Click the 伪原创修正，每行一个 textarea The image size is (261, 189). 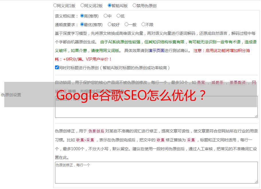point(156,173)
